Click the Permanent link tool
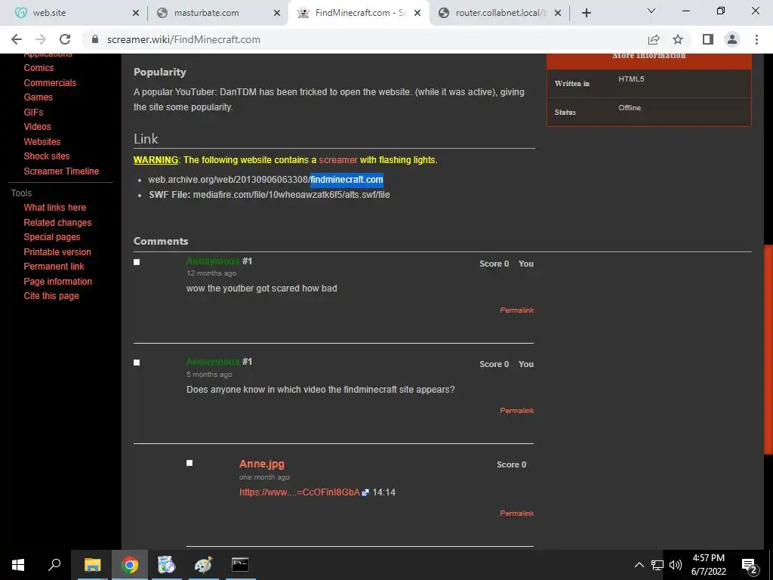Screen dimensions: 773x580 tap(54, 266)
